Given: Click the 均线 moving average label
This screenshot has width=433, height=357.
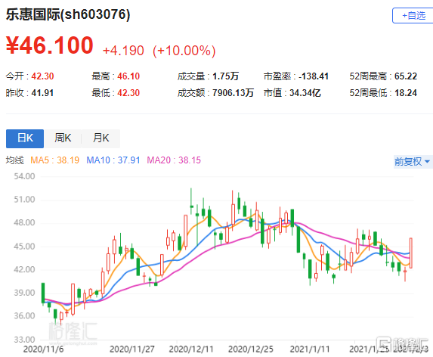Looking at the screenshot, I should [15, 160].
